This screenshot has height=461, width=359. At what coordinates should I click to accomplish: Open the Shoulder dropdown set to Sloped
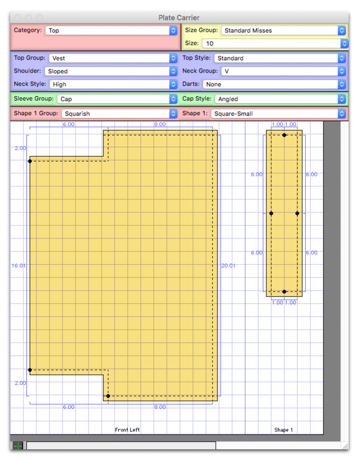coord(111,71)
